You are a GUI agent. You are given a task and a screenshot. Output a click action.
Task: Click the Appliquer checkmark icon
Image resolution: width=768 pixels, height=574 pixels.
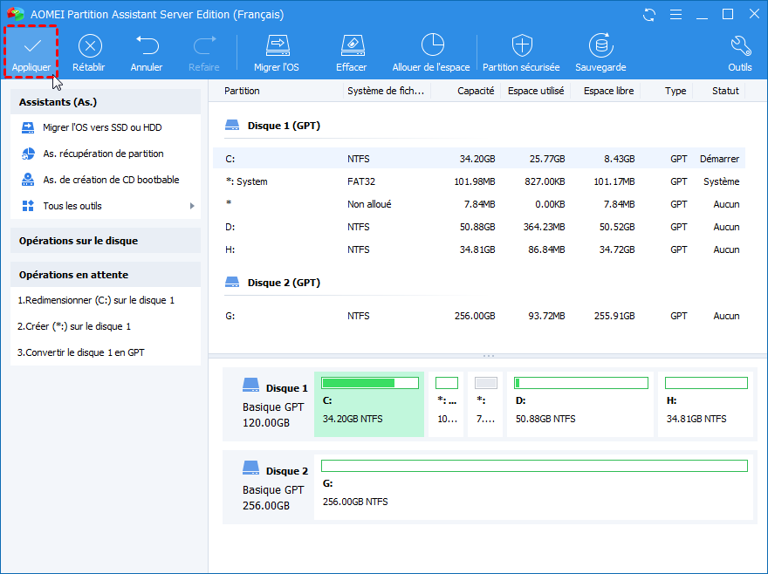click(x=31, y=46)
